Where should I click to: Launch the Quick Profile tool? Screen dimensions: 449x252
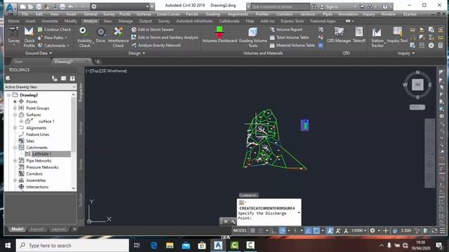tap(29, 37)
